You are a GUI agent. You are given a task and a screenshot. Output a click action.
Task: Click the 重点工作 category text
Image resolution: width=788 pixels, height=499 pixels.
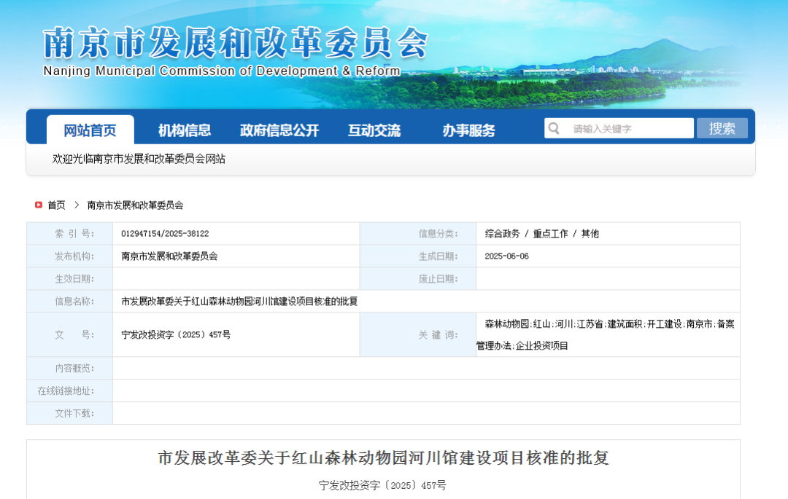(550, 234)
